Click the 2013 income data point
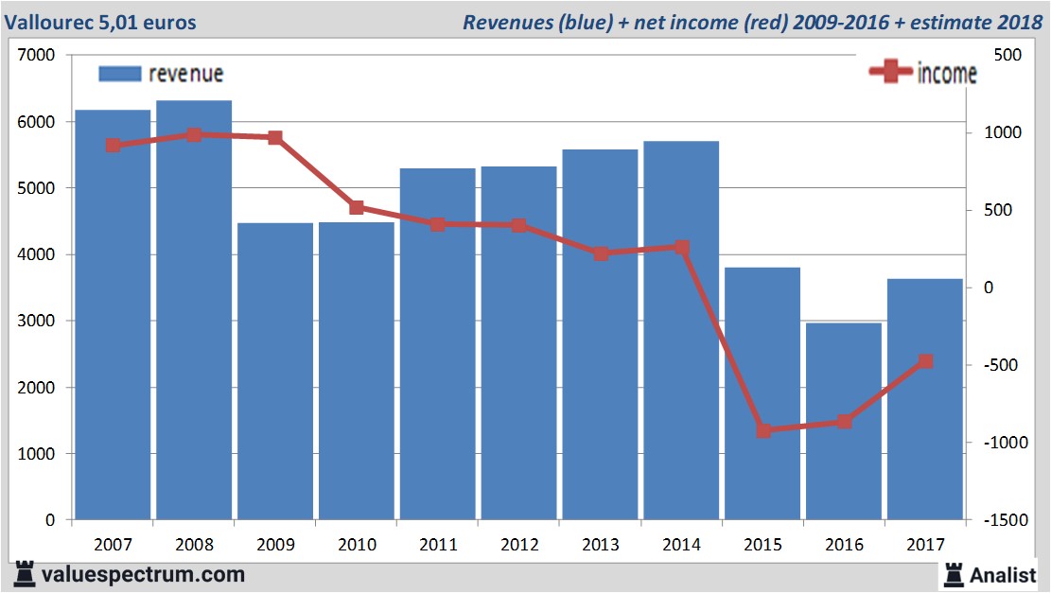 (x=602, y=253)
